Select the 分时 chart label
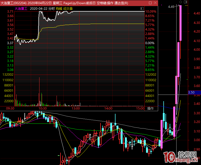Image resolution: width=201 pixels, height=165 pixels. 52,9
